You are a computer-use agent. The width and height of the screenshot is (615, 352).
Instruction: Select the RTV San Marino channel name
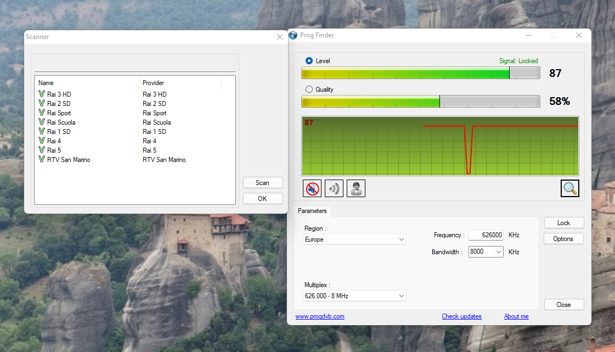(69, 160)
